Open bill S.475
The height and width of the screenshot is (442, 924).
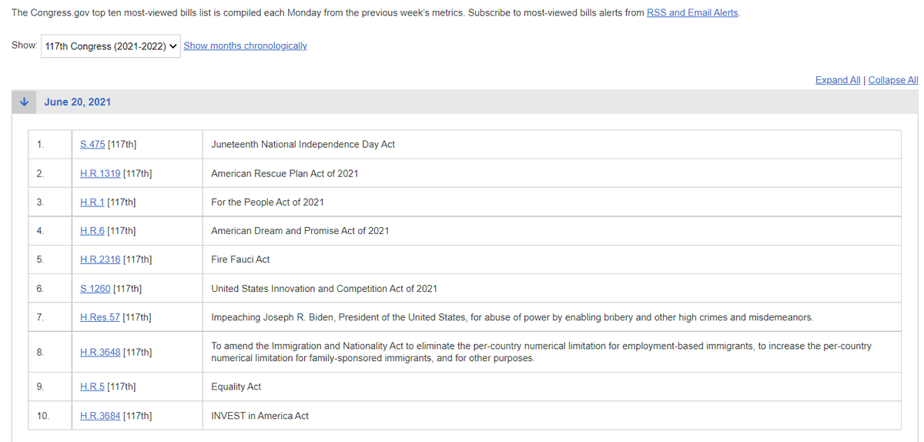pos(92,145)
